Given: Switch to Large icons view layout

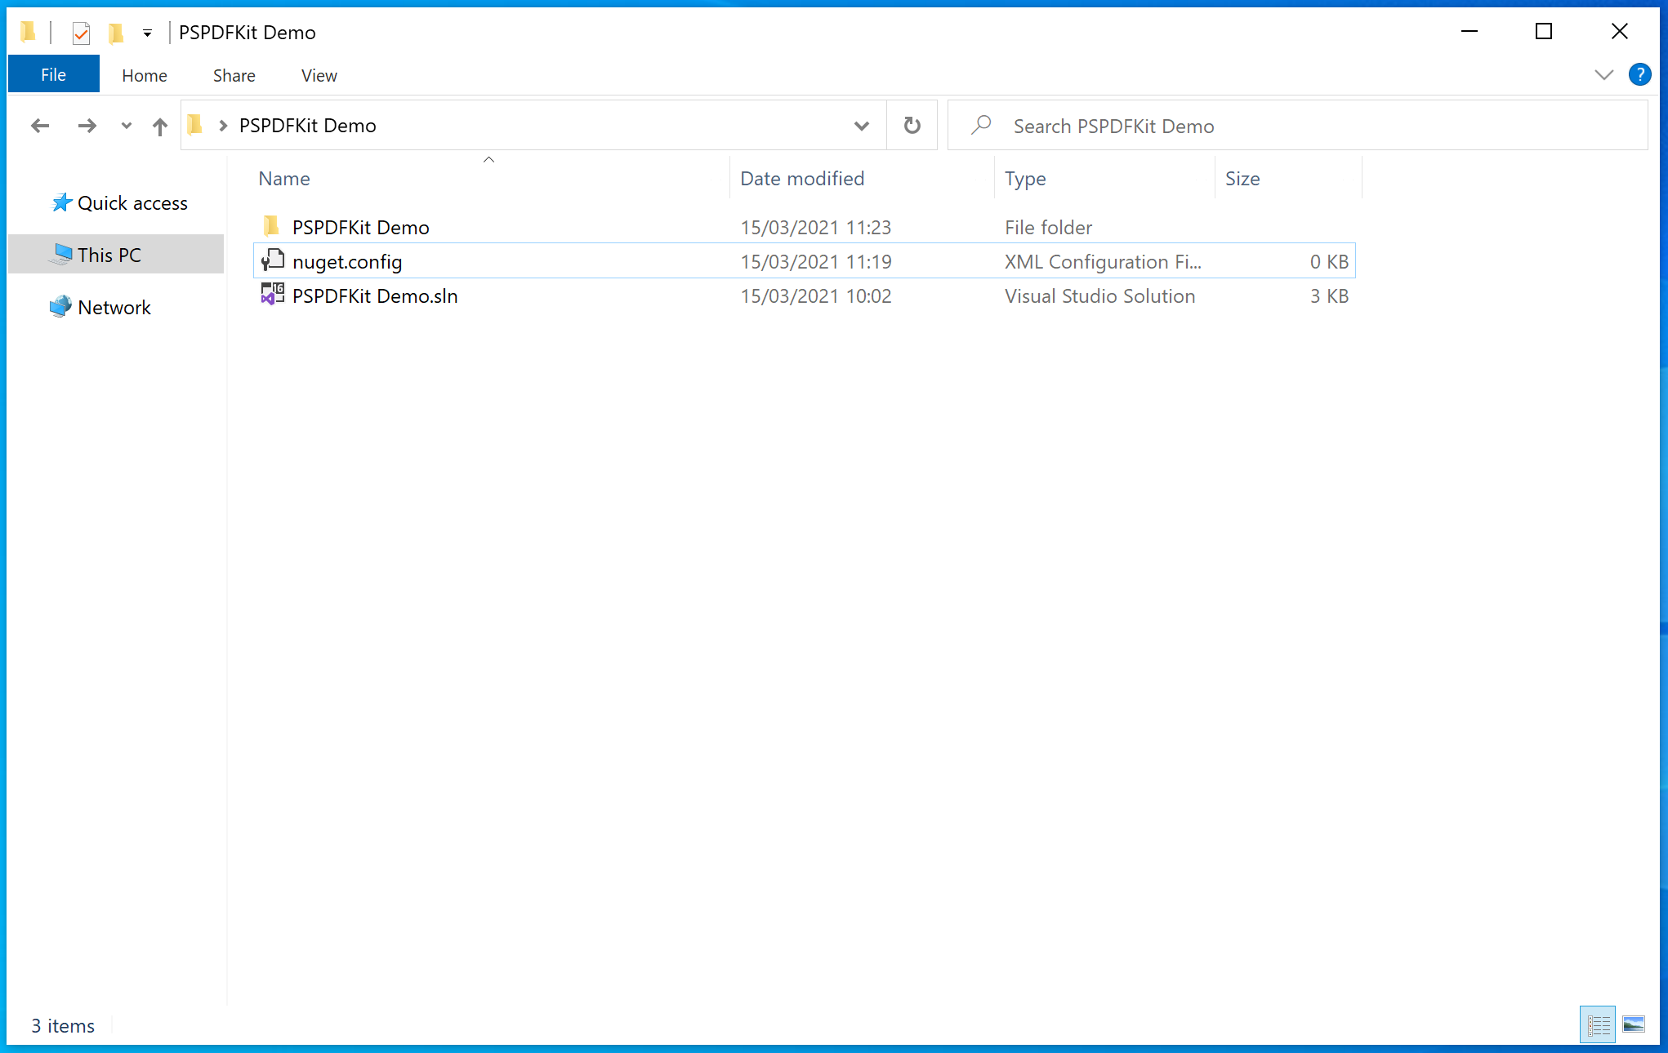Looking at the screenshot, I should point(1634,1024).
